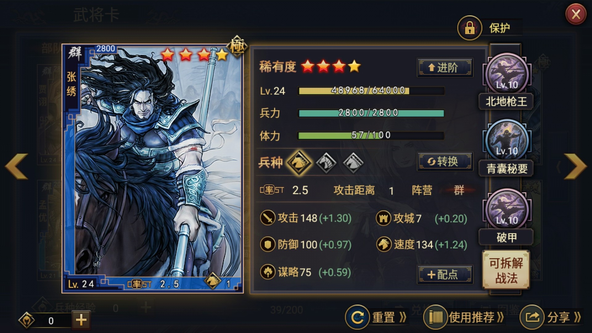This screenshot has height=333, width=592.
Task: Open the 破甲 skill icon
Action: (x=507, y=209)
